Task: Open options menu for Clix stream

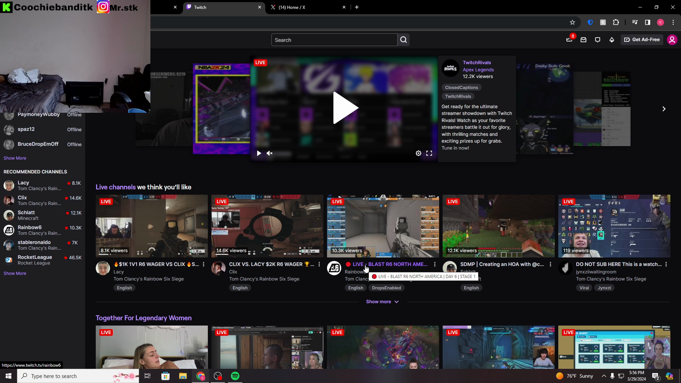Action: [x=319, y=264]
